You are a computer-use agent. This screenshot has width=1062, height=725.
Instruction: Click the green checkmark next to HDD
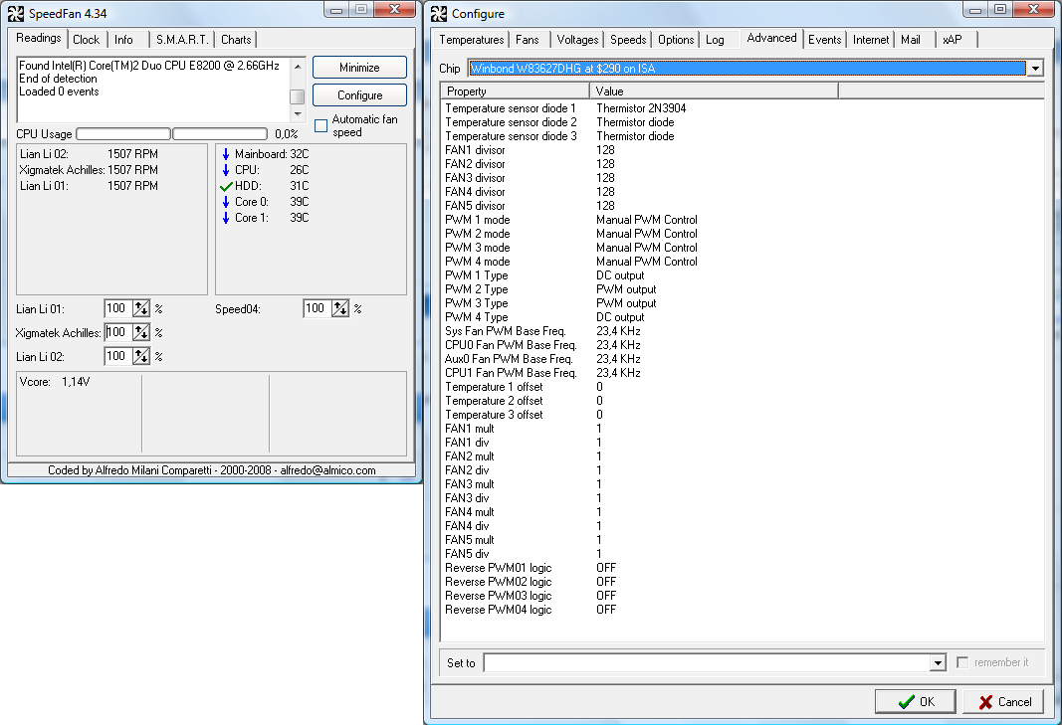coord(226,186)
